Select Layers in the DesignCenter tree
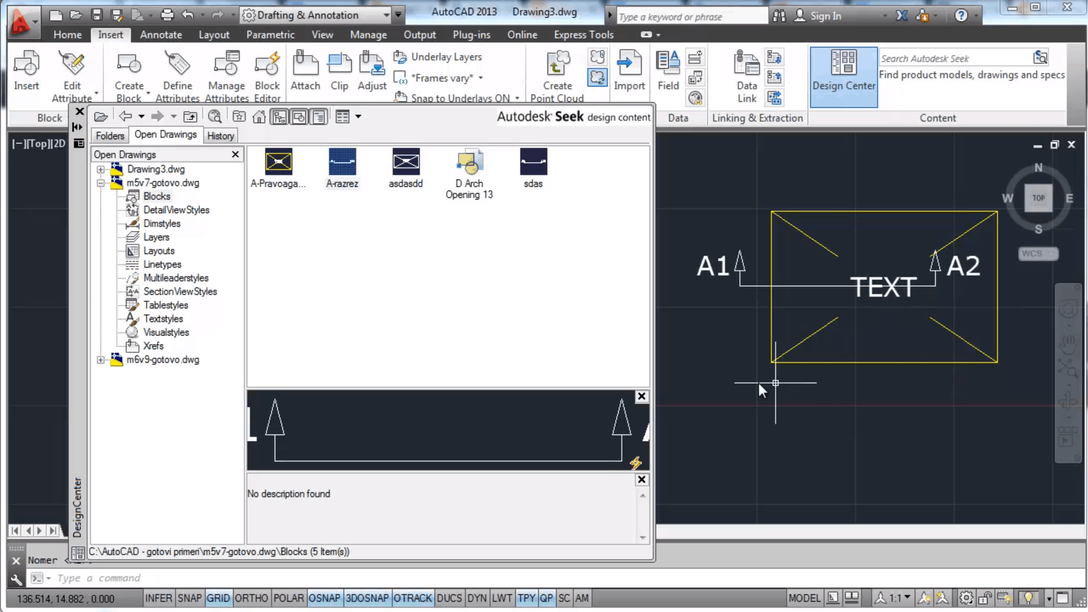The image size is (1088, 612). coord(156,237)
